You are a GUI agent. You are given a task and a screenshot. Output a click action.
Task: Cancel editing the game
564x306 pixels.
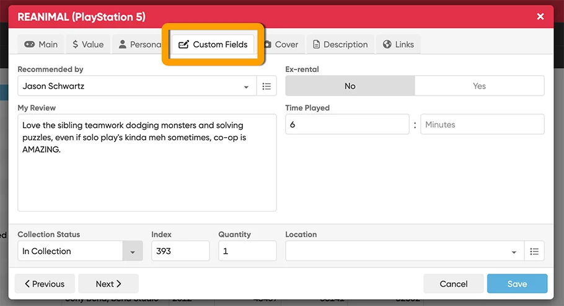point(453,284)
